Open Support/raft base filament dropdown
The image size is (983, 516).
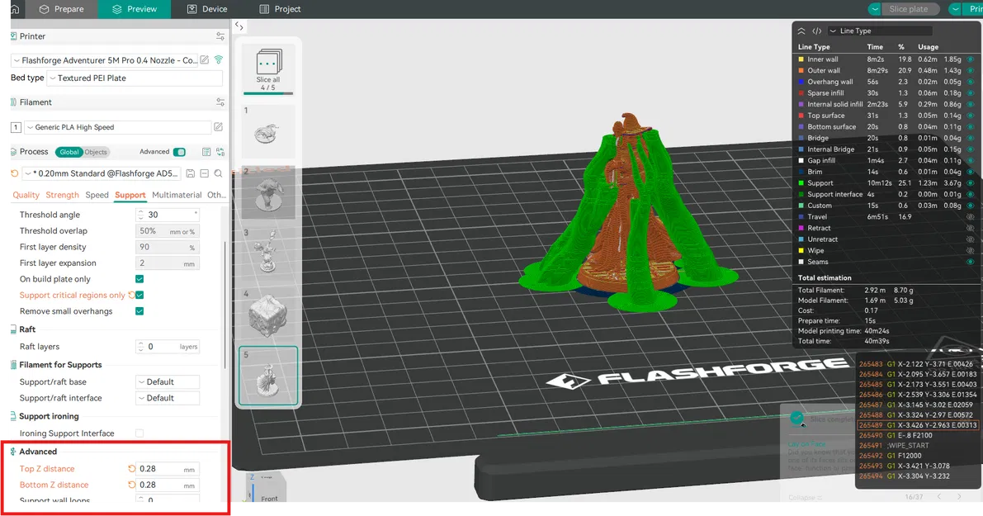click(168, 381)
